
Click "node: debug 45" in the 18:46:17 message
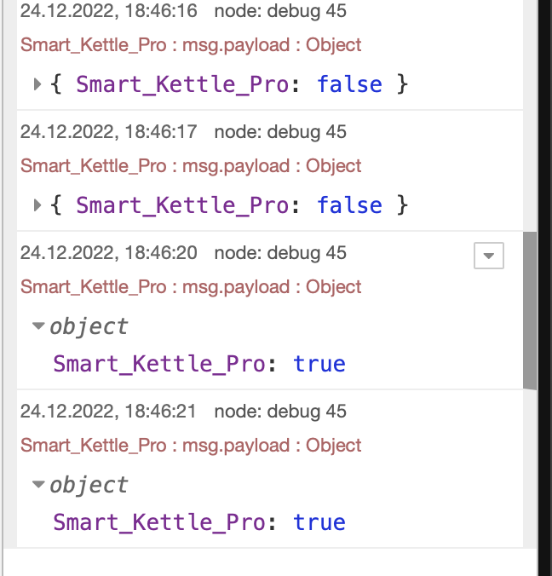(280, 132)
